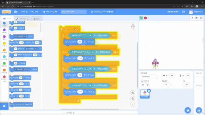Viewport: 205px width, 115px height.
Task: Click the project title input field
Action: point(74,12)
